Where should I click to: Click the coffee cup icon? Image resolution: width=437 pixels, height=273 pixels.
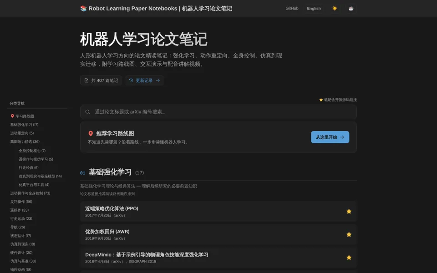pyautogui.click(x=351, y=8)
